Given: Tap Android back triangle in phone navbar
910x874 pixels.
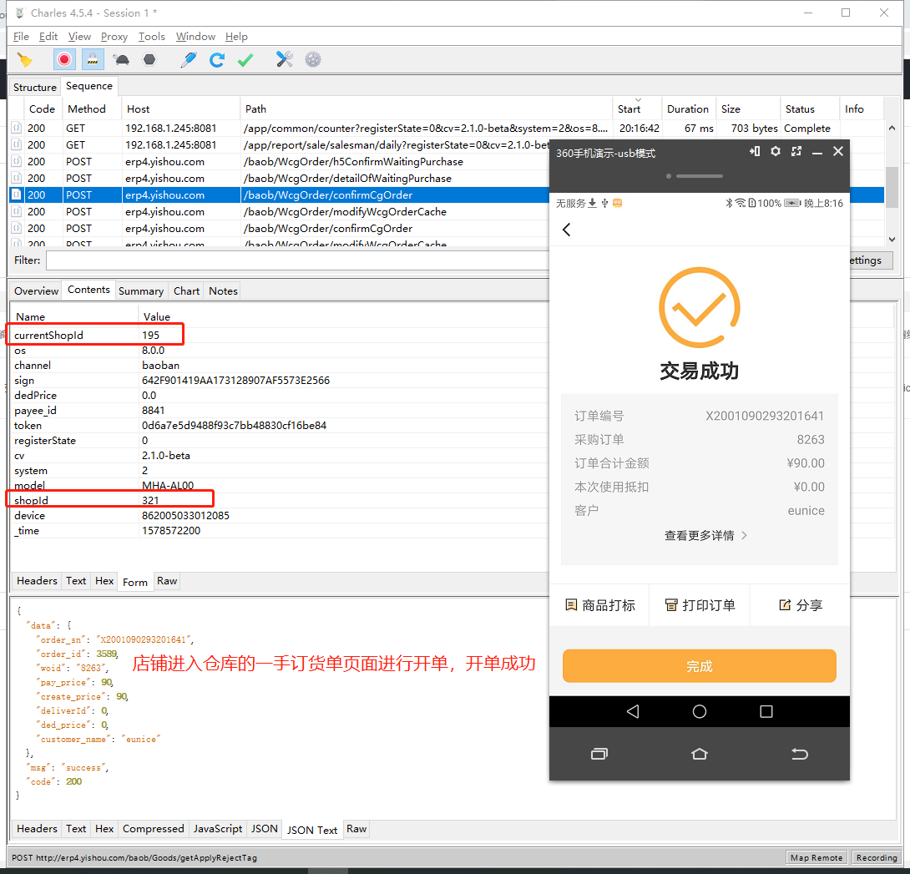Looking at the screenshot, I should point(633,711).
